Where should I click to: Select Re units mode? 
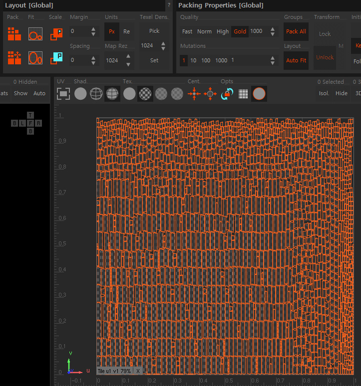pyautogui.click(x=126, y=31)
